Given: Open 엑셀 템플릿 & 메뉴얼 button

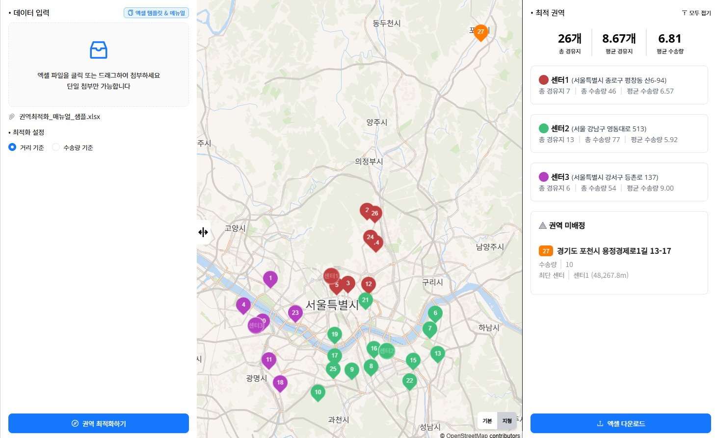Looking at the screenshot, I should point(156,13).
